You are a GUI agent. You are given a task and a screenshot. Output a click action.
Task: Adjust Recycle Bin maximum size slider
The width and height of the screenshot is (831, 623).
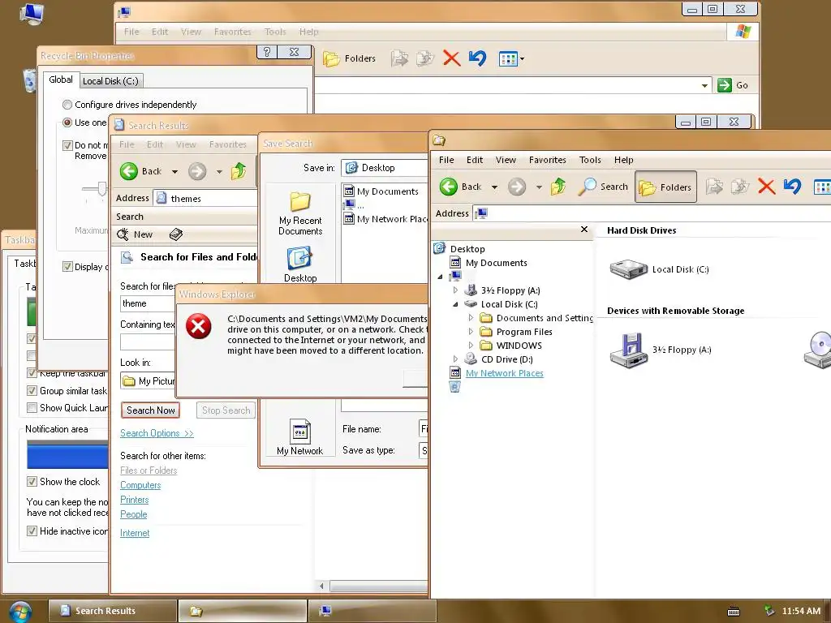click(101, 188)
